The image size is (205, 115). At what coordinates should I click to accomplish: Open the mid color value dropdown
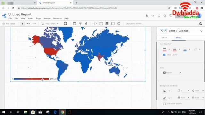[179, 49]
